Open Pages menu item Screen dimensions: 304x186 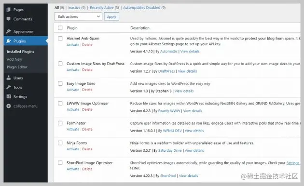point(18,10)
